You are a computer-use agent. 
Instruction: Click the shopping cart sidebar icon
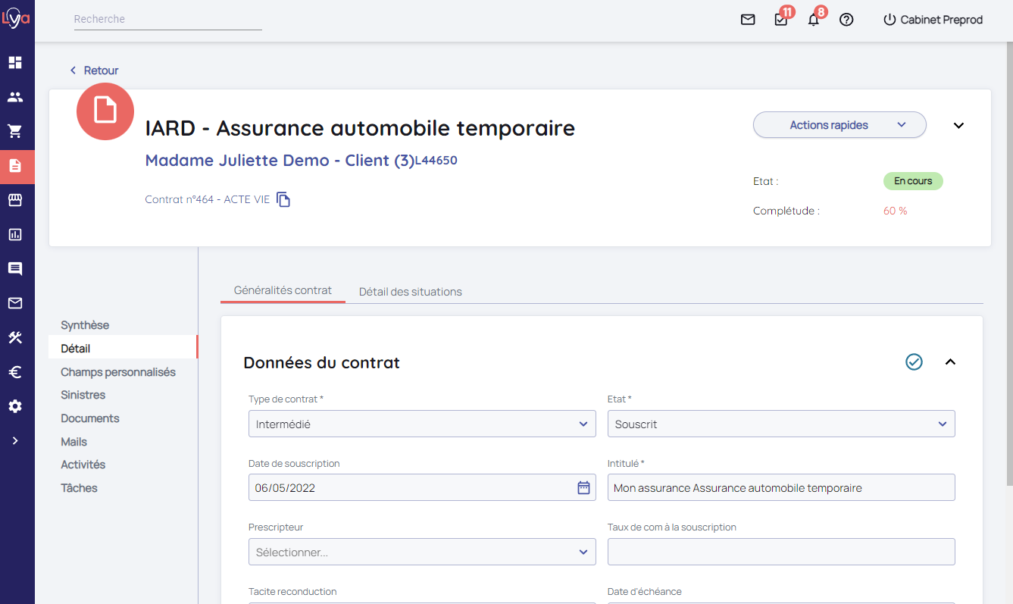15,132
